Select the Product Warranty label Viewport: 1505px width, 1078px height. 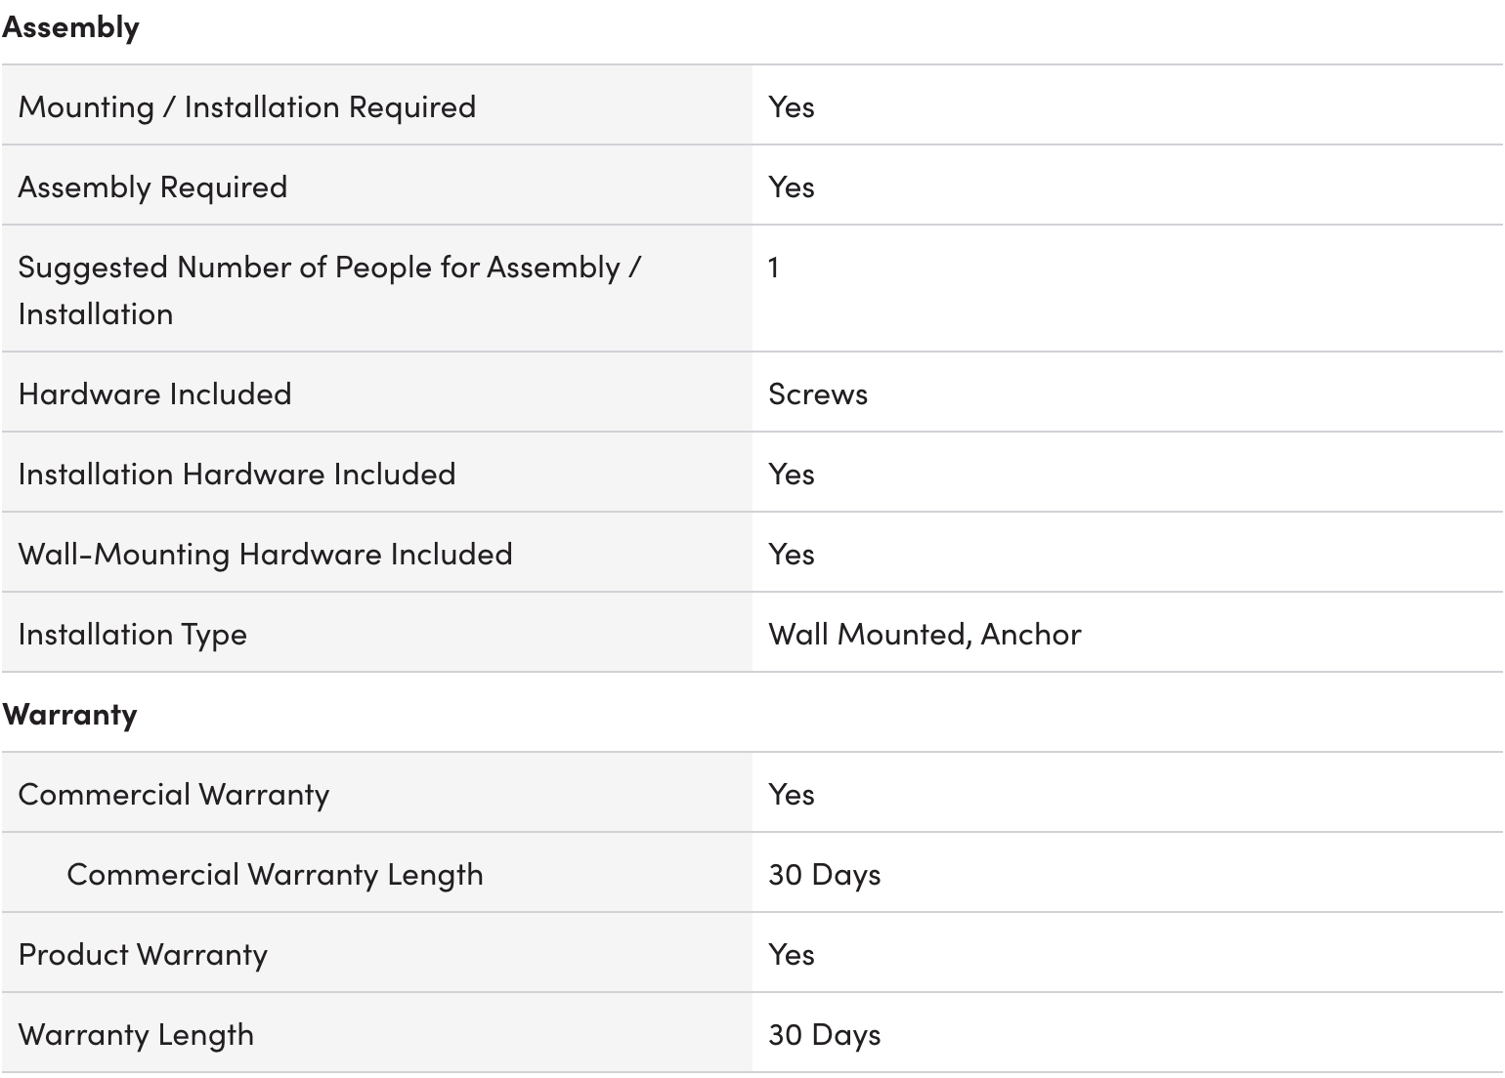[x=143, y=955]
